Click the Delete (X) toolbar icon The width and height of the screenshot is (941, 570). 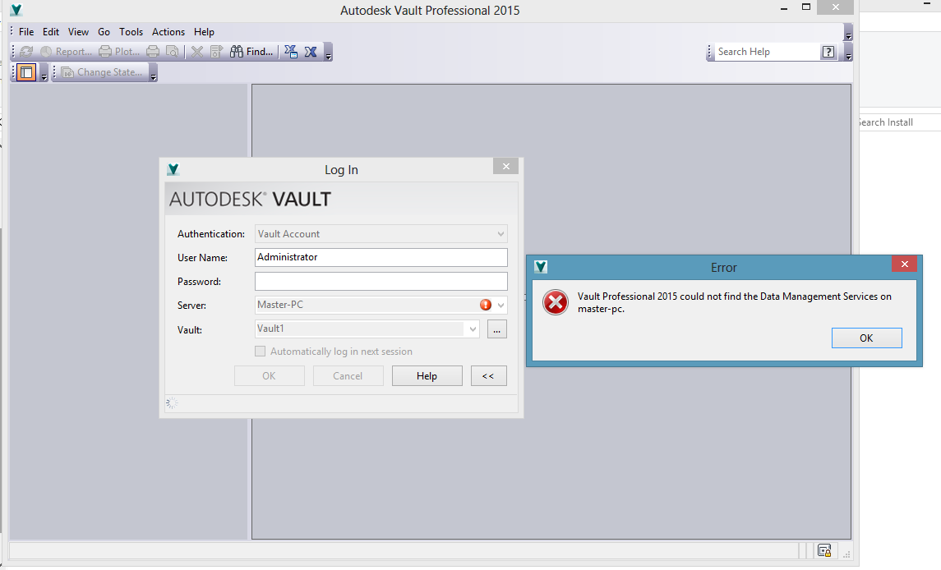point(196,52)
